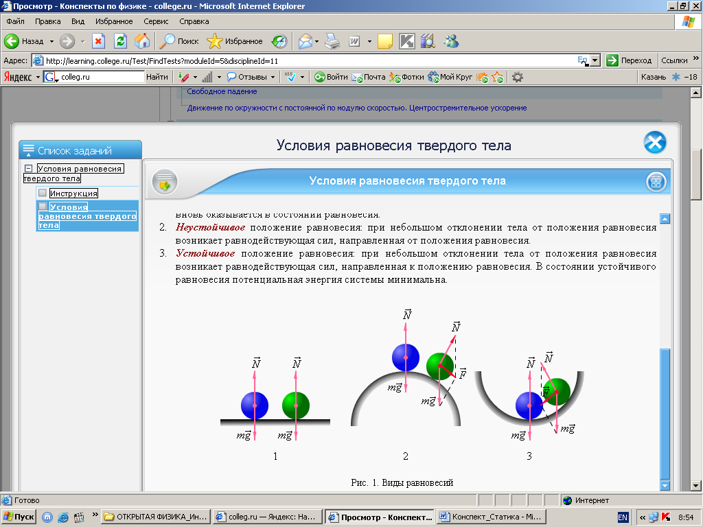This screenshot has width=703, height=527.
Task: Open the Вид menu
Action: (x=78, y=21)
